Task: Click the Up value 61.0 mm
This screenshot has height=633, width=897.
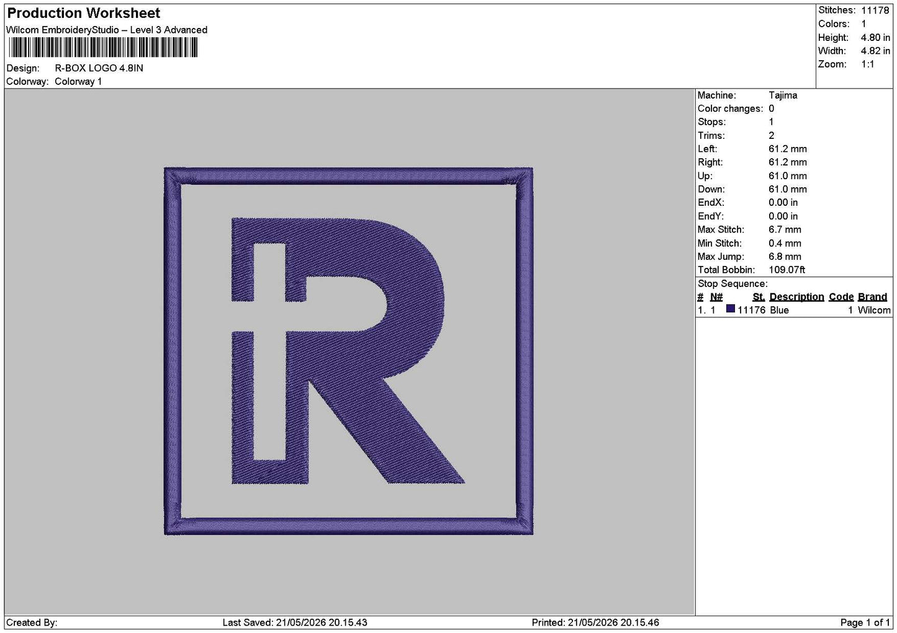Action: tap(788, 176)
